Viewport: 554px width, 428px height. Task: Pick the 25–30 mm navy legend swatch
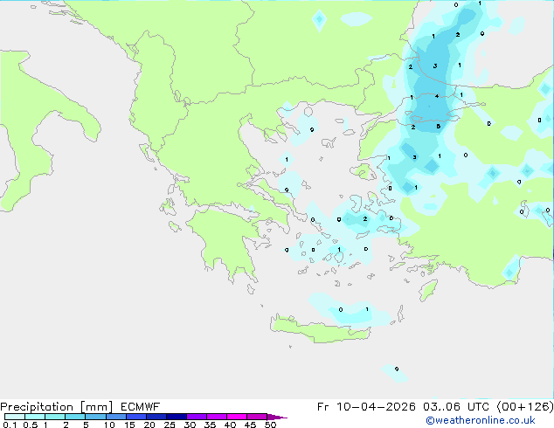[177, 417]
